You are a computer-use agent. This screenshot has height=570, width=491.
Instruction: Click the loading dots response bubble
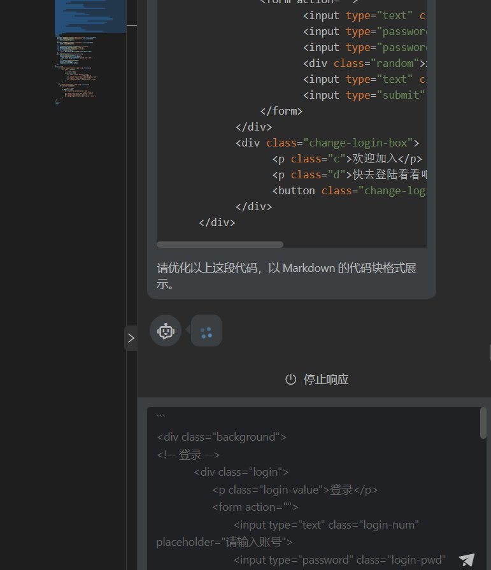[x=206, y=331]
